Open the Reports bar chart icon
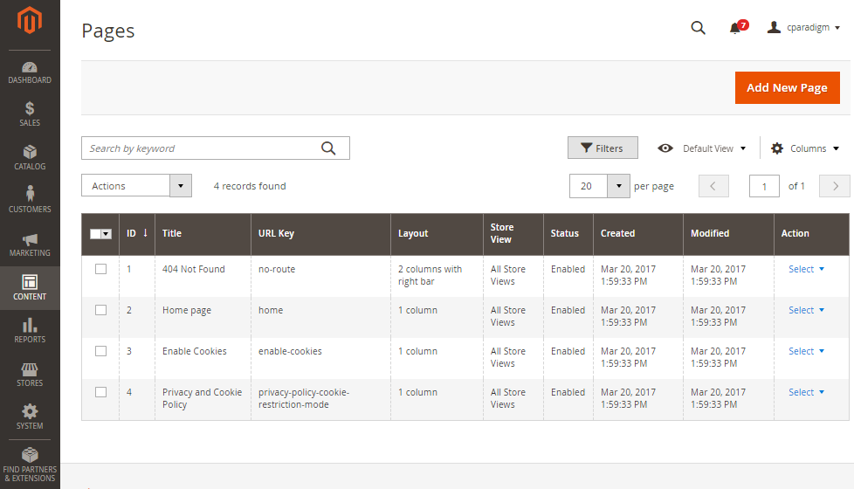This screenshot has height=489, width=854. coord(30,325)
